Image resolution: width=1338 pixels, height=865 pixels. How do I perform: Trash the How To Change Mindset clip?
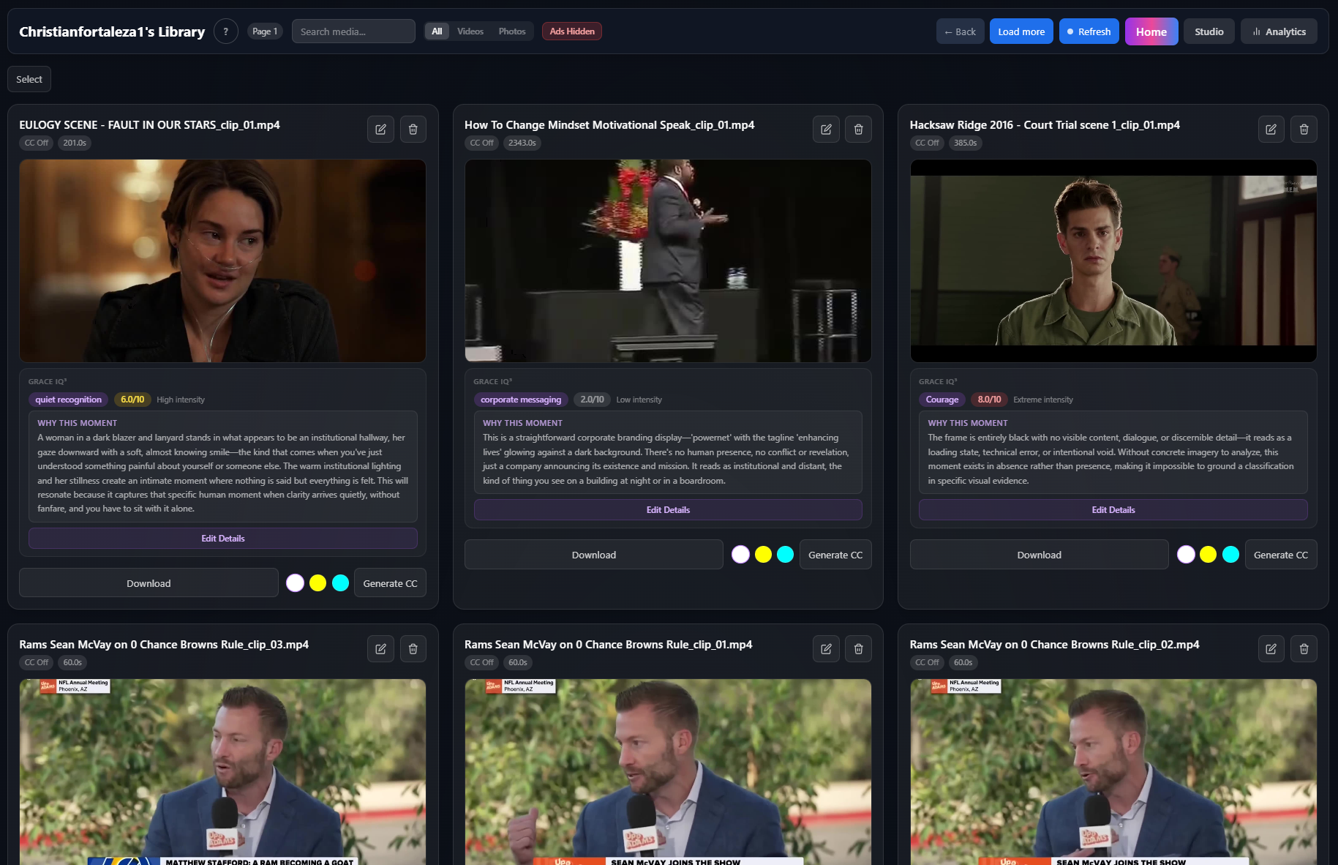[x=858, y=130]
